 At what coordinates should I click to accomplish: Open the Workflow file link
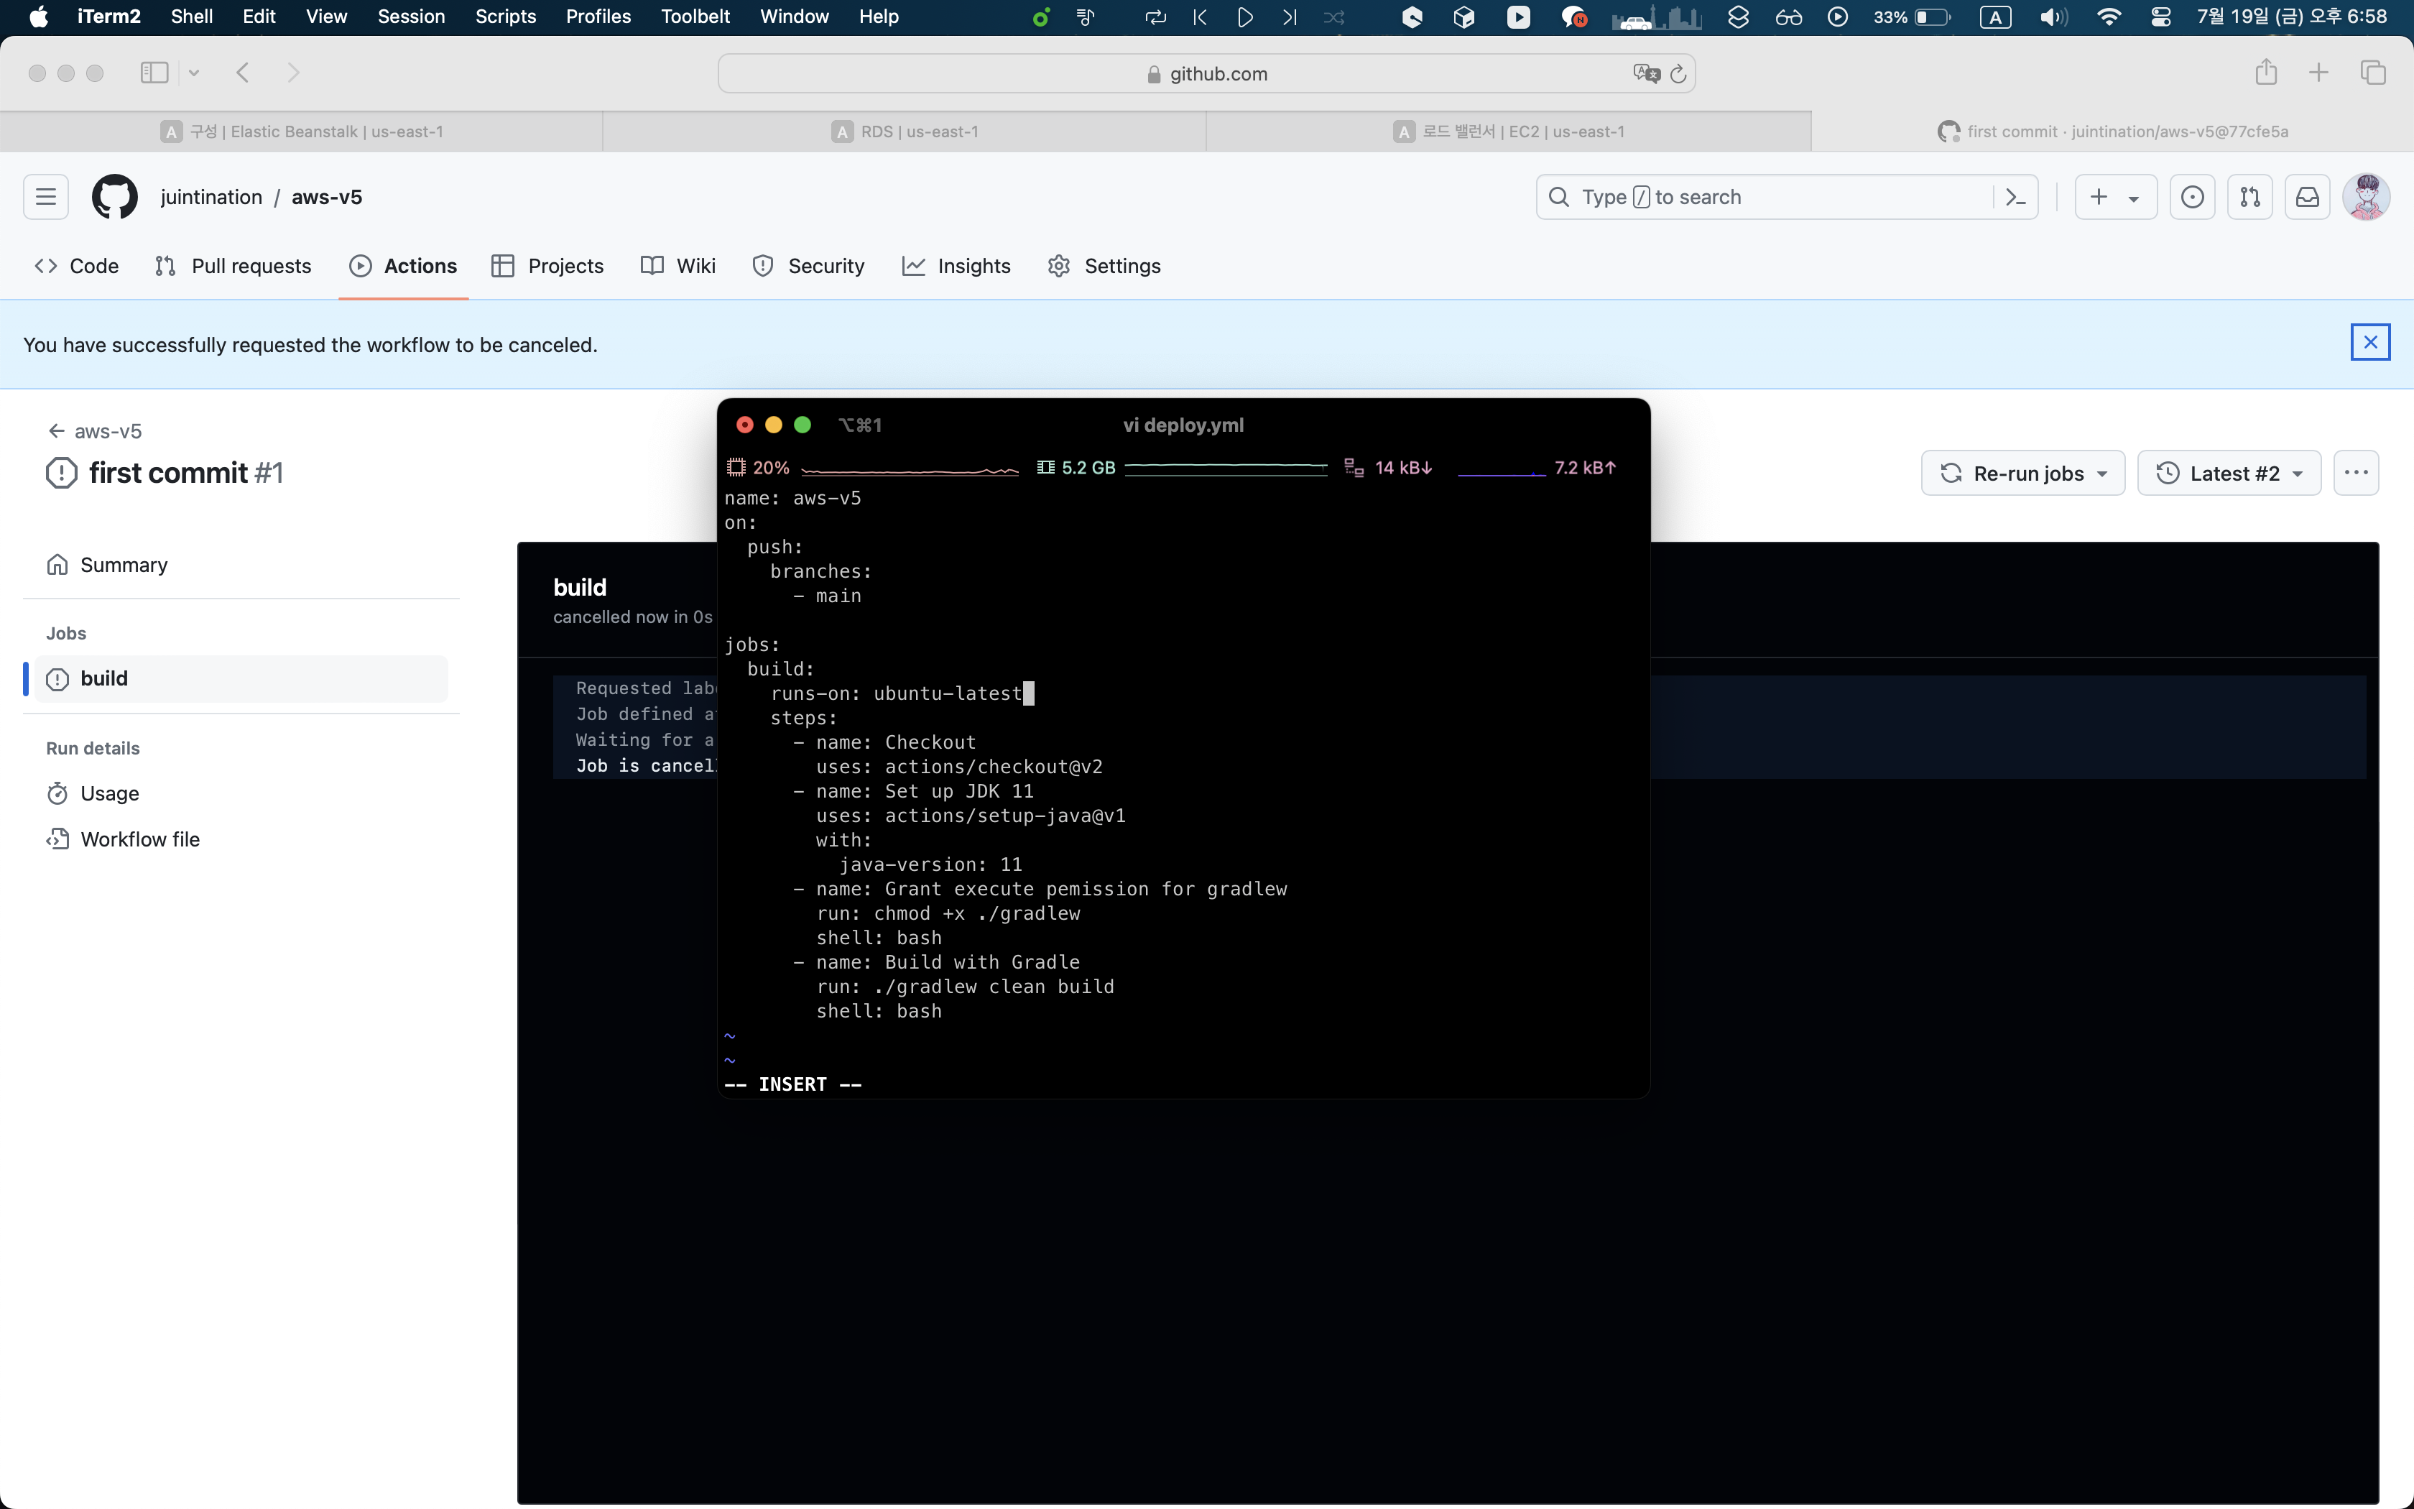pyautogui.click(x=139, y=839)
